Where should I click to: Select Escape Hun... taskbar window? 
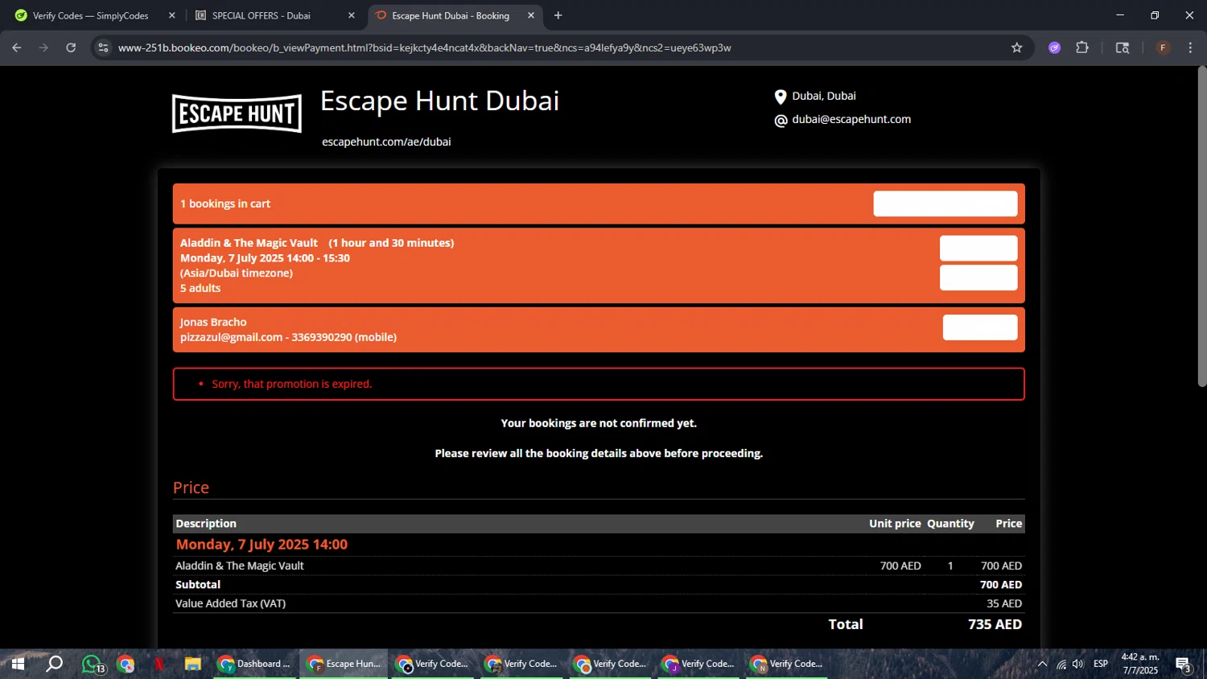[x=344, y=664]
